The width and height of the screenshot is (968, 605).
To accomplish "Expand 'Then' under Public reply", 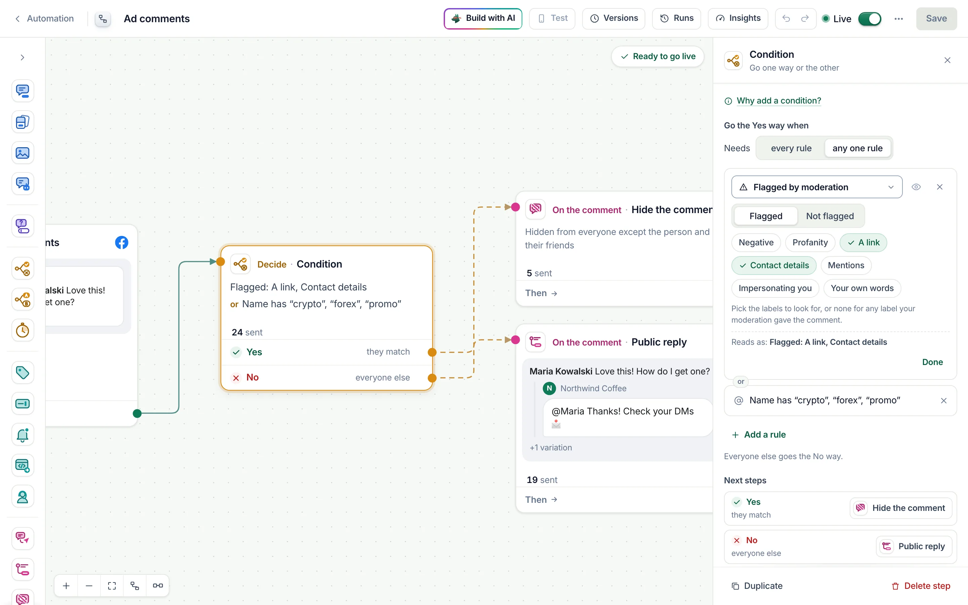I will [541, 500].
